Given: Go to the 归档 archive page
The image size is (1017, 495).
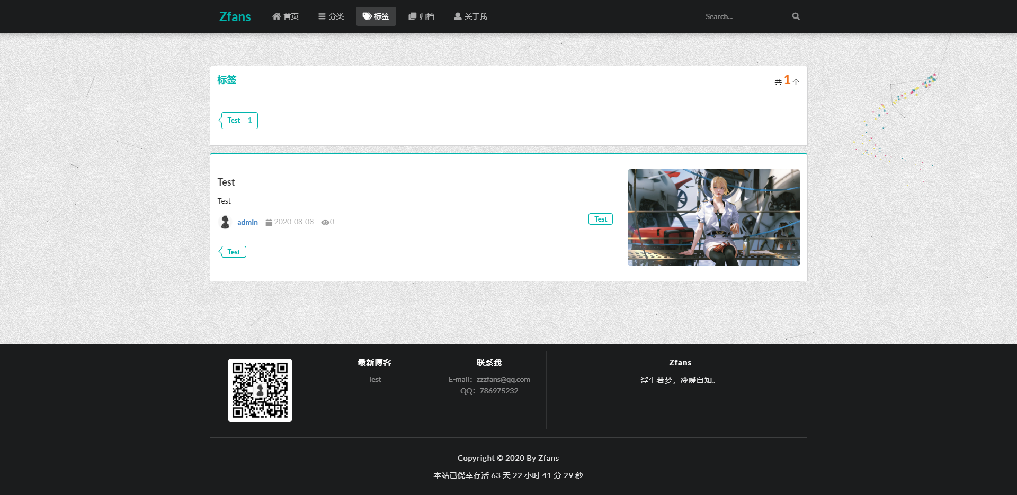Looking at the screenshot, I should (x=422, y=16).
